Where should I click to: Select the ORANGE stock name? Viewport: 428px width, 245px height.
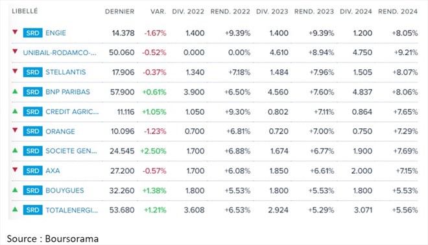60,132
